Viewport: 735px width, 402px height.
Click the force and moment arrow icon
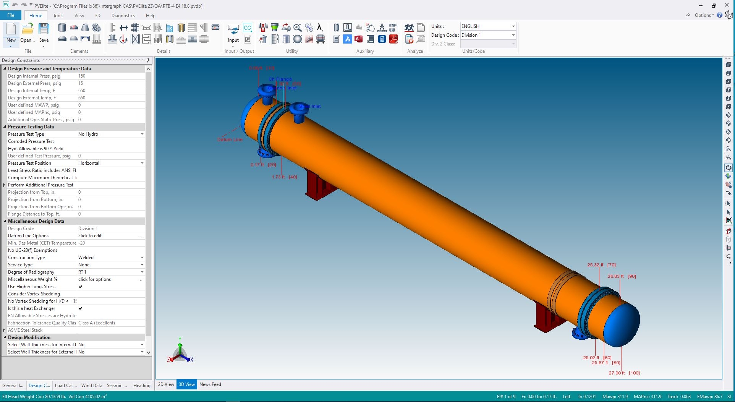coord(123,39)
